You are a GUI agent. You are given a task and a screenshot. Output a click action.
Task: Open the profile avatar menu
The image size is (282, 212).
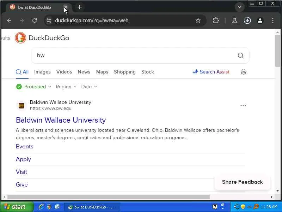pyautogui.click(x=260, y=20)
